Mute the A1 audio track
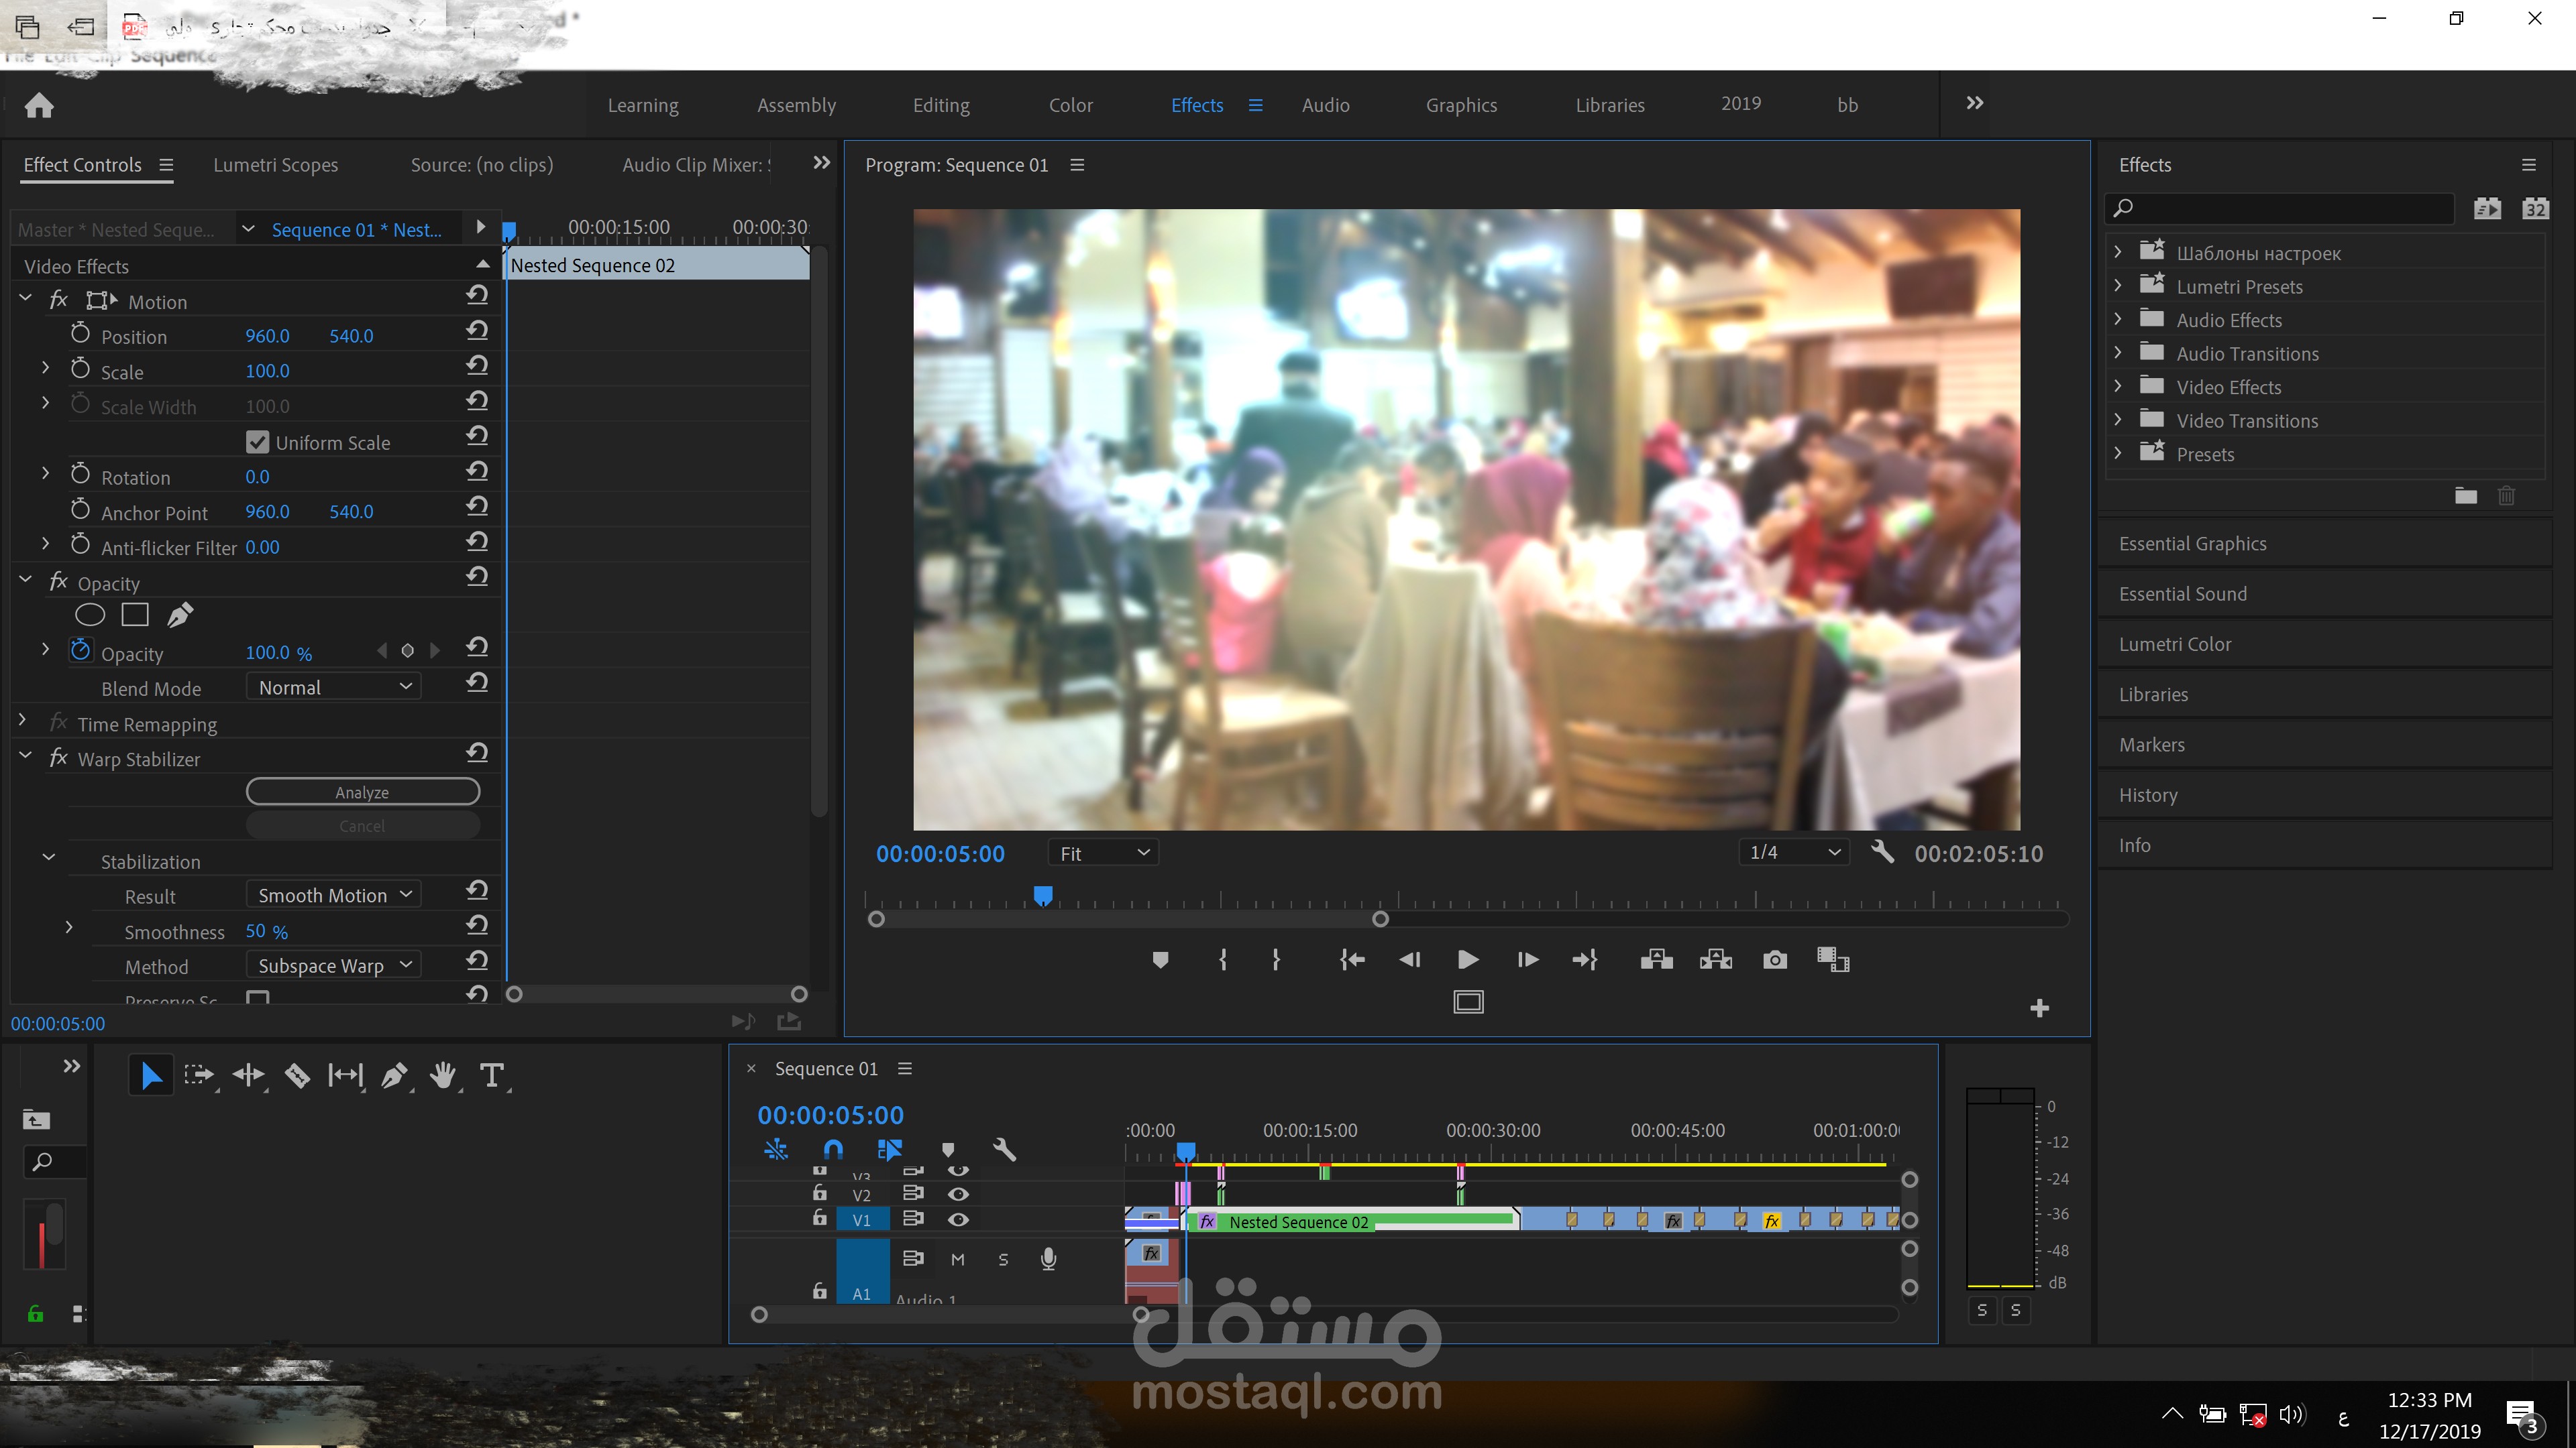The width and height of the screenshot is (2576, 1448). pos(957,1259)
